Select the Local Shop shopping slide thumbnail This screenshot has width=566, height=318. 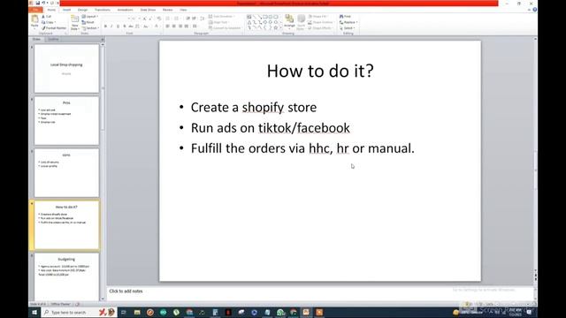pos(66,69)
